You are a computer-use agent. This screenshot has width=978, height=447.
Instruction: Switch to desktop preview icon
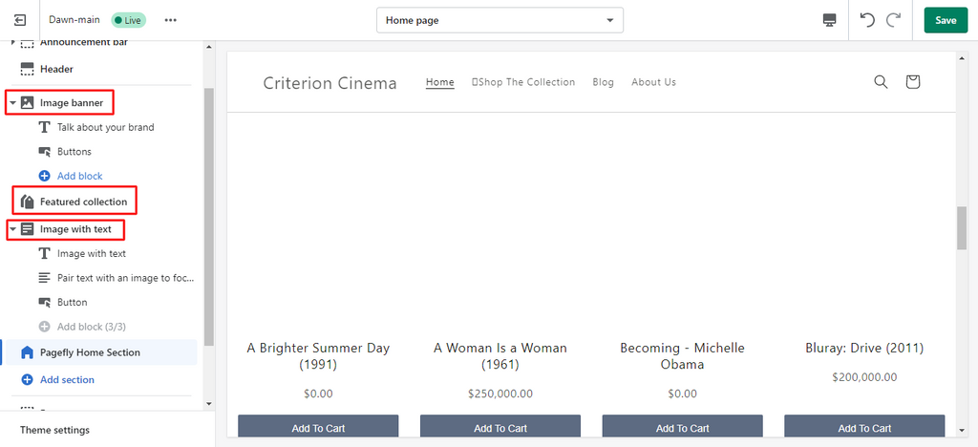coord(829,20)
